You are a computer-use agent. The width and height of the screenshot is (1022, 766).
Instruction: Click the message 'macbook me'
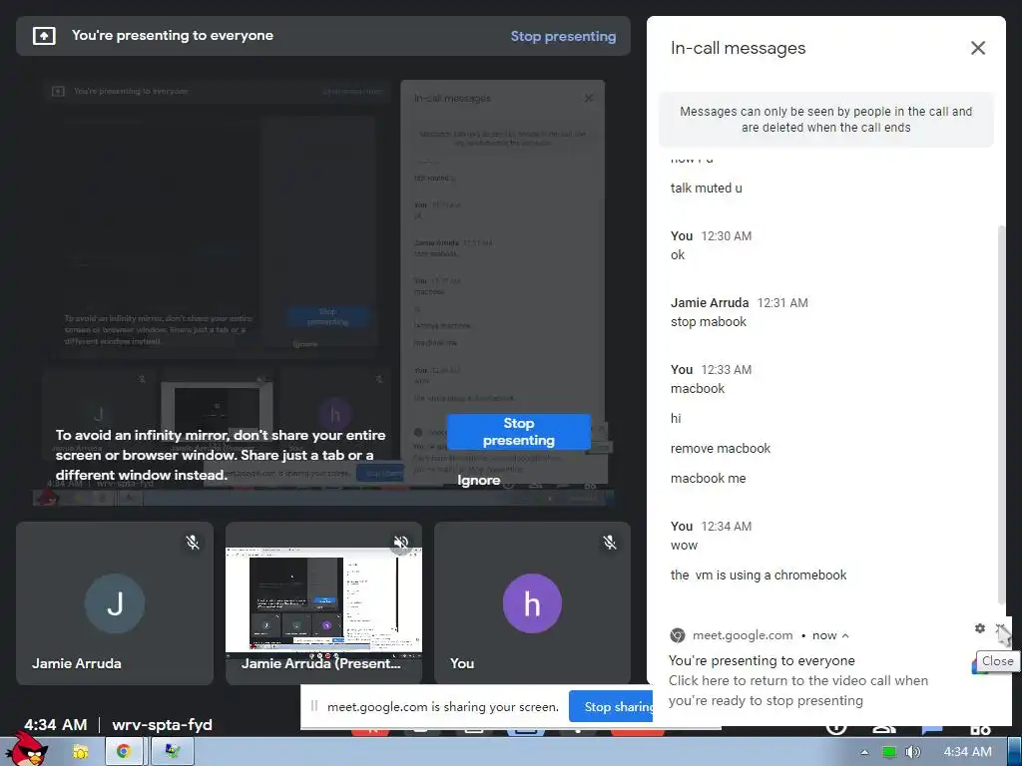click(x=708, y=478)
